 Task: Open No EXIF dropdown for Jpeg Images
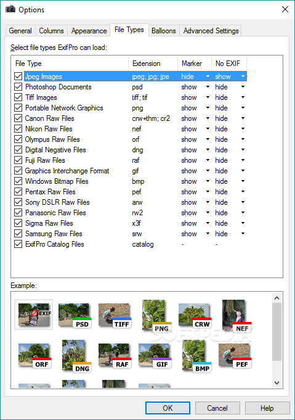click(243, 76)
